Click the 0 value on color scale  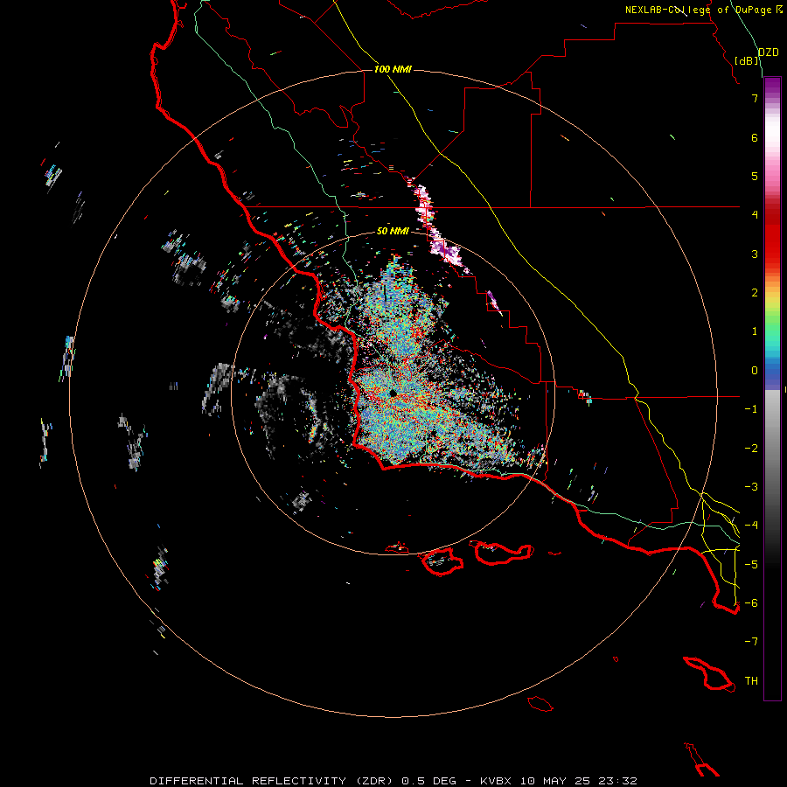tap(755, 371)
